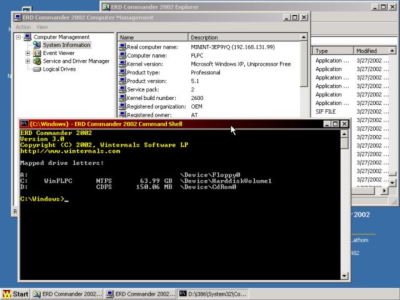Click the WinFLPC drive row in shell
Viewport: 400px width, 300px height.
point(146,181)
